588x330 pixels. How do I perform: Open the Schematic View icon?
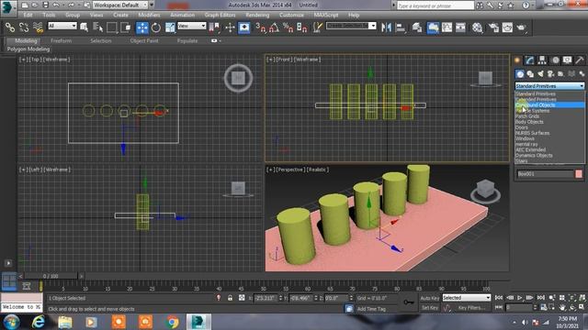tap(460, 27)
